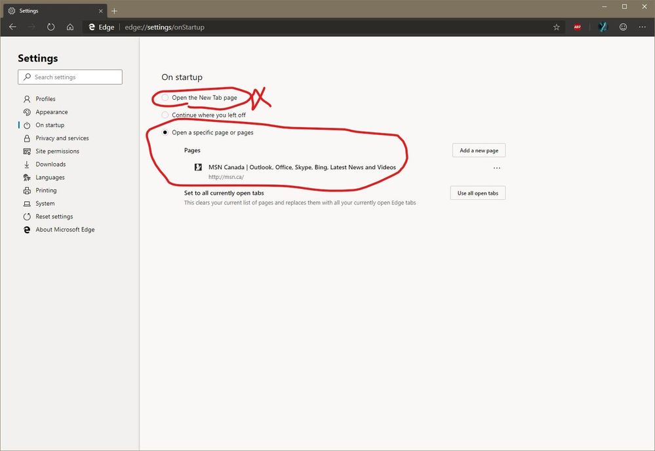Screen dimensions: 655x451
Task: Open more options for MSN Canada page
Action: tap(497, 168)
